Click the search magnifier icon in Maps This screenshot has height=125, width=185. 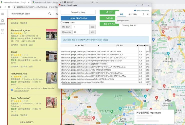point(50,14)
